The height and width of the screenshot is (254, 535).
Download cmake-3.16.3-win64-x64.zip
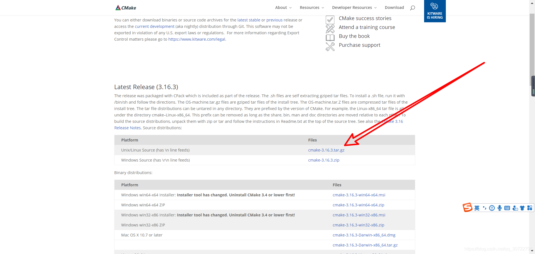click(x=358, y=205)
